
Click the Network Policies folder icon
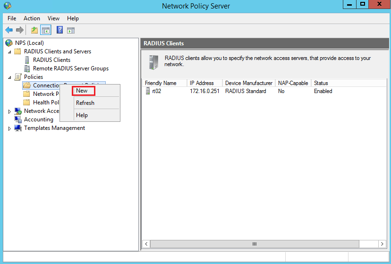tap(26, 94)
